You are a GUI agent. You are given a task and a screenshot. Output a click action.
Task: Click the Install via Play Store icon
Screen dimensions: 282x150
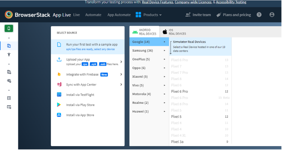point(59,105)
